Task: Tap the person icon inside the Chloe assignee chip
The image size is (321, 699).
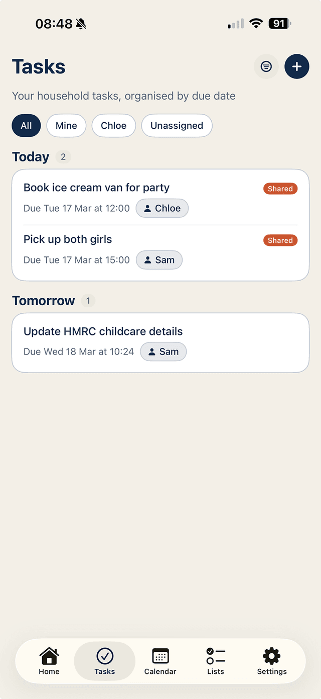Action: 147,208
